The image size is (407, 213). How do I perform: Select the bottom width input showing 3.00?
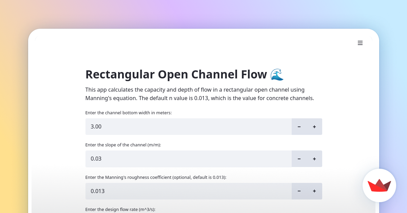pos(188,126)
